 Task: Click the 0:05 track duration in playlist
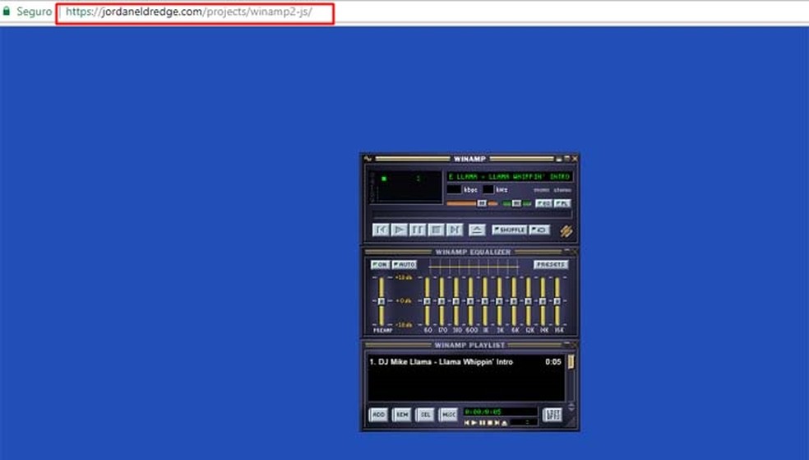coord(553,362)
